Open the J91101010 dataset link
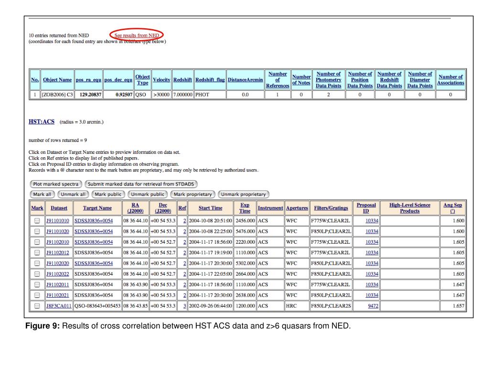The width and height of the screenshot is (489, 367). click(58, 221)
